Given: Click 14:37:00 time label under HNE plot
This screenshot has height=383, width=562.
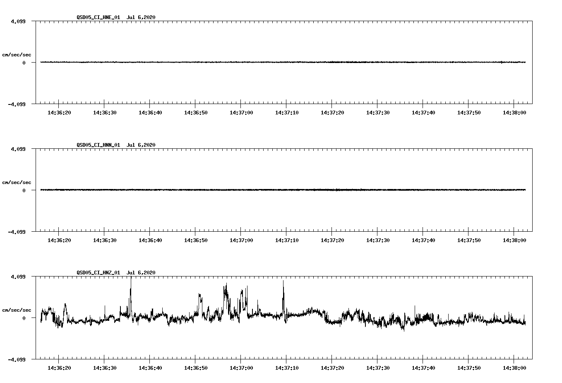Looking at the screenshot, I should coord(241,113).
